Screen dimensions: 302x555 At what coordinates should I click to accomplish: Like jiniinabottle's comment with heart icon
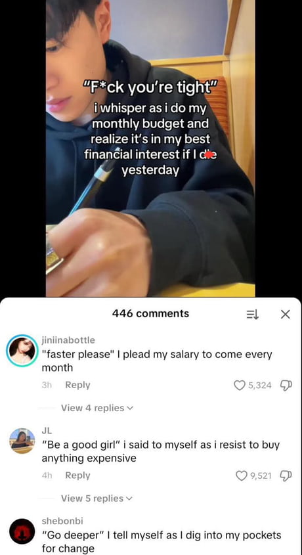pyautogui.click(x=240, y=385)
